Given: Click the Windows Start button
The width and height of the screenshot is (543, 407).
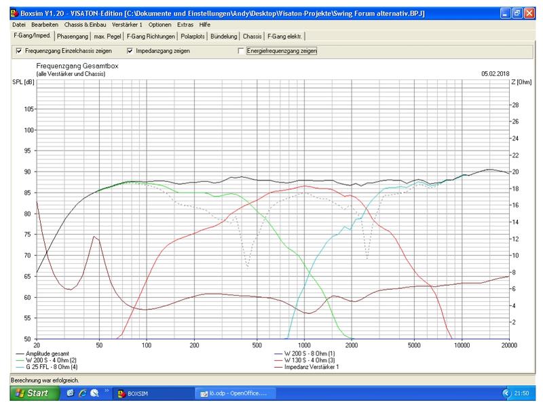Looking at the screenshot, I should [x=29, y=393].
